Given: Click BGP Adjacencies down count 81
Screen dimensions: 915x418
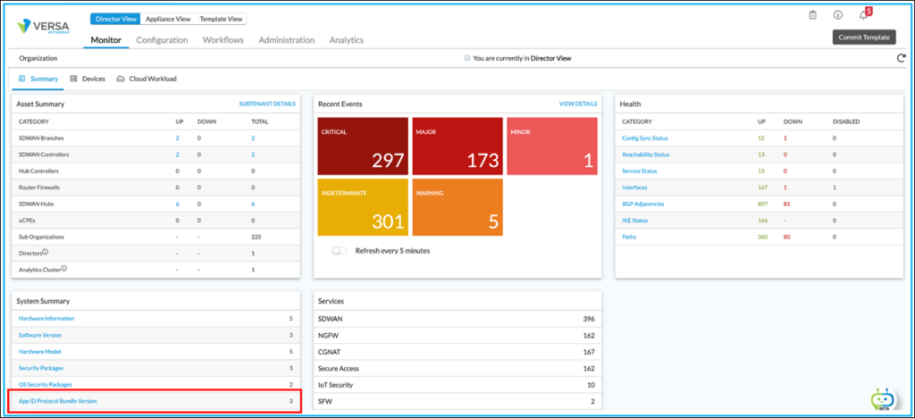Looking at the screenshot, I should coord(787,204).
